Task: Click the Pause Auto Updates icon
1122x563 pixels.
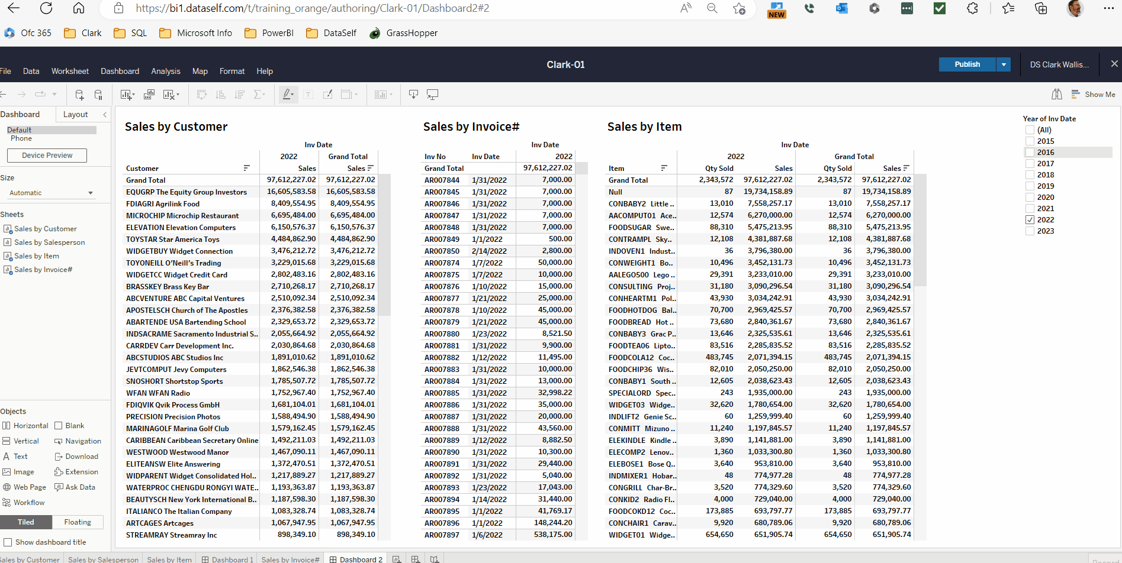Action: 99,95
